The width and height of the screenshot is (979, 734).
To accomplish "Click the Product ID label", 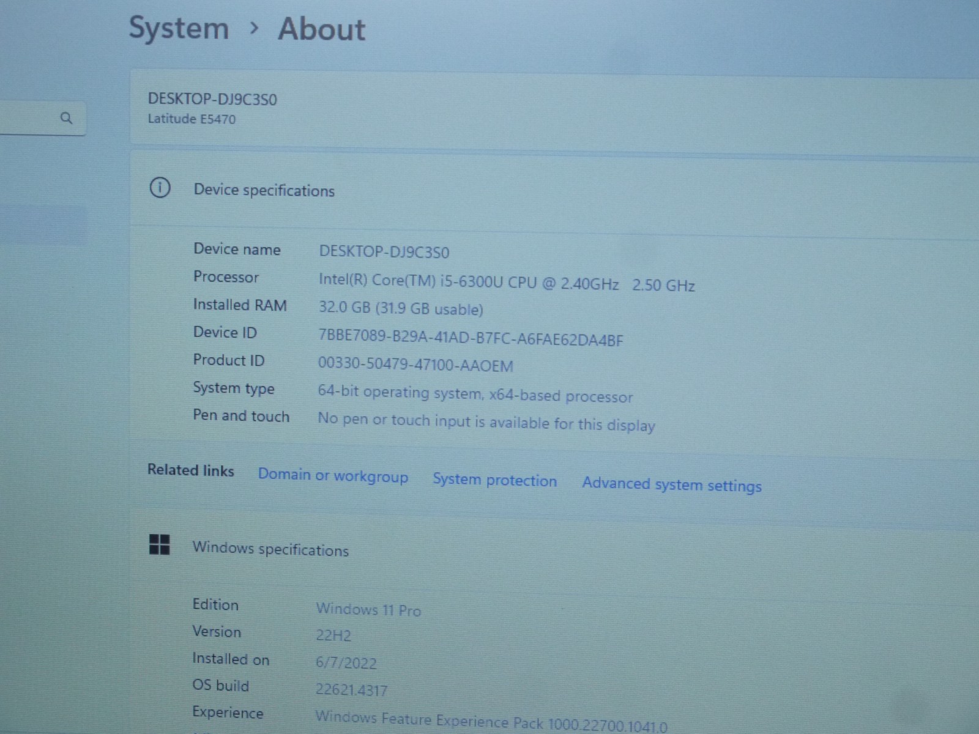I will click(229, 360).
